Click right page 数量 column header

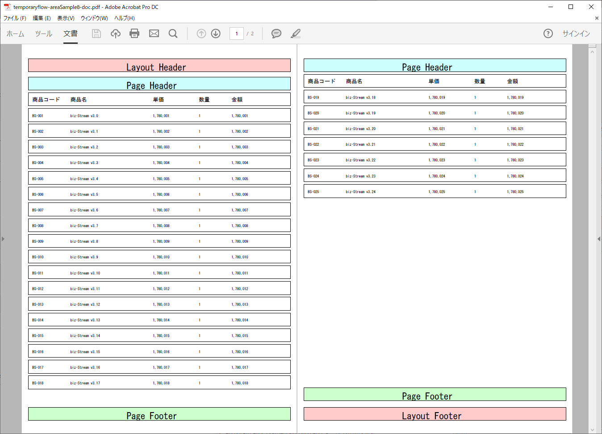click(480, 81)
